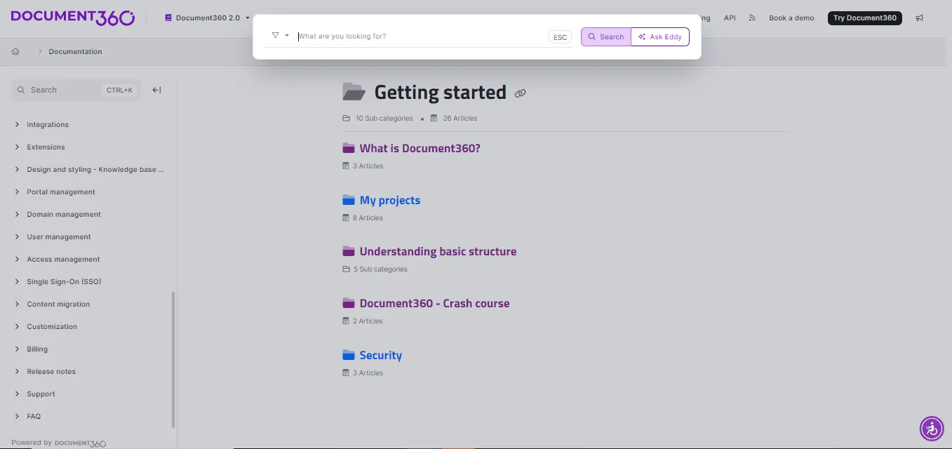Open 'What is Document360?' category
952x449 pixels.
[x=420, y=148]
